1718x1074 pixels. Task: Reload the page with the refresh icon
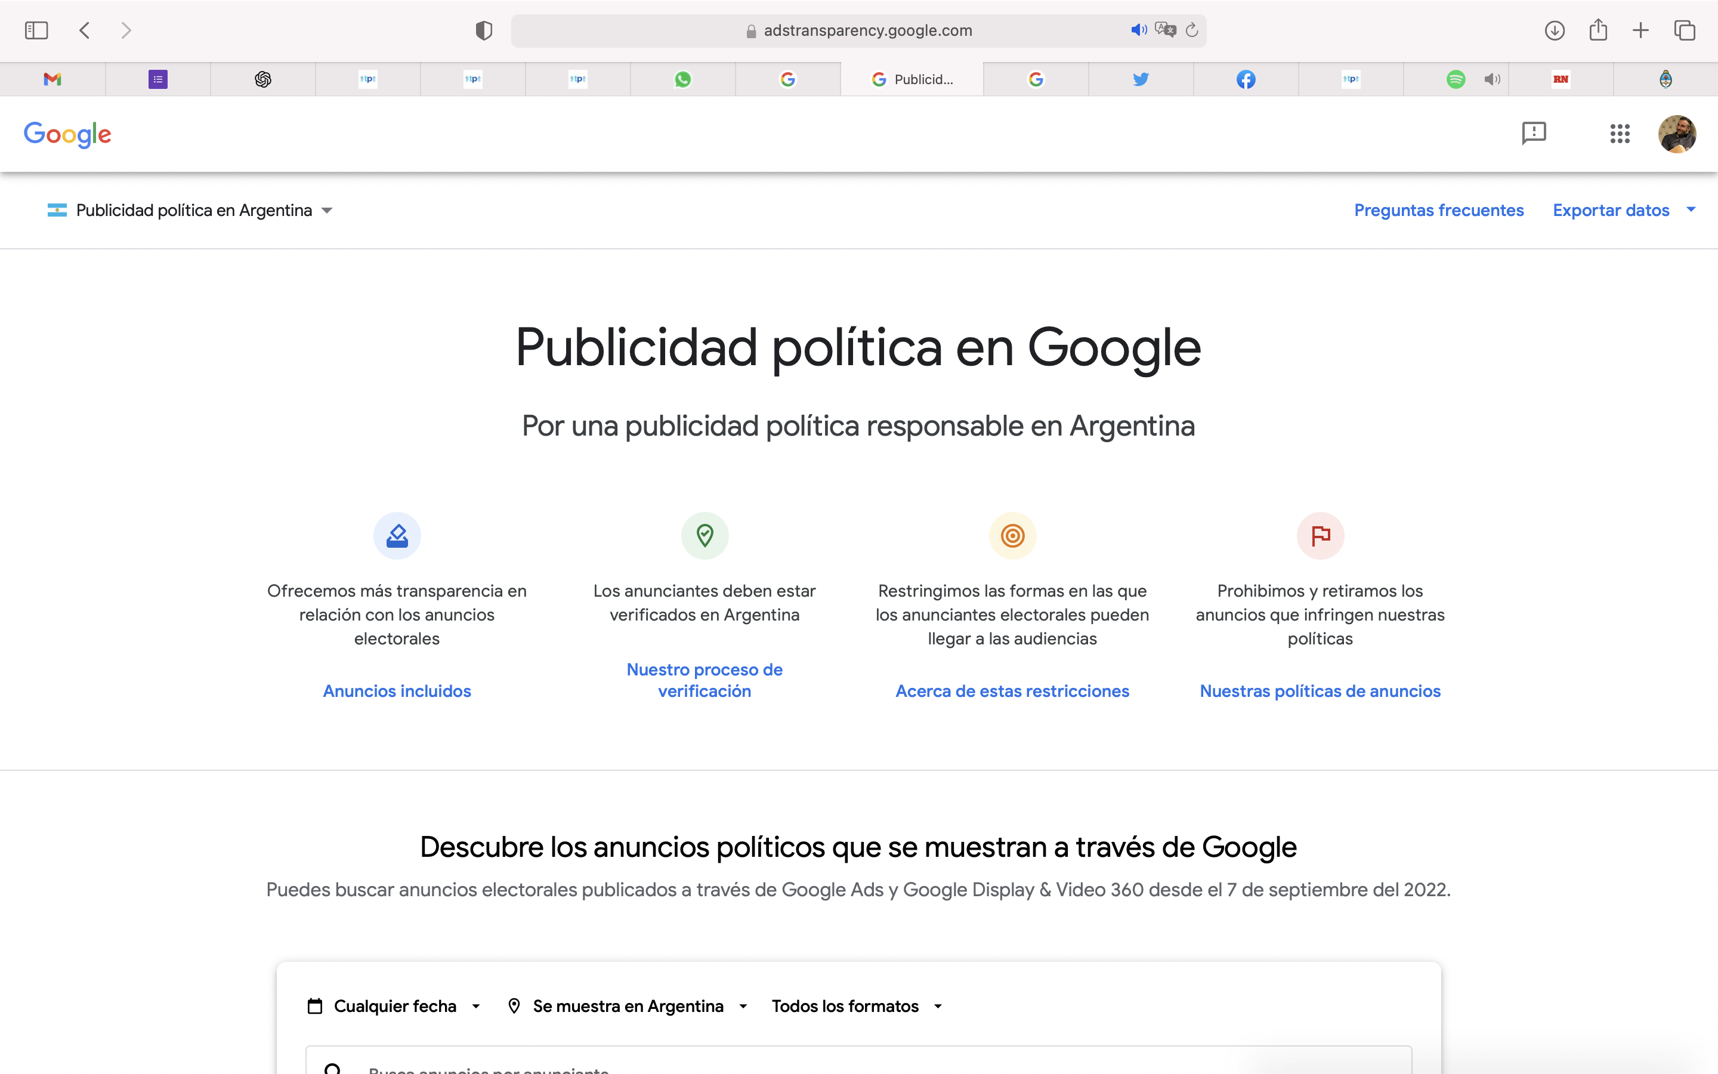pos(1192,30)
